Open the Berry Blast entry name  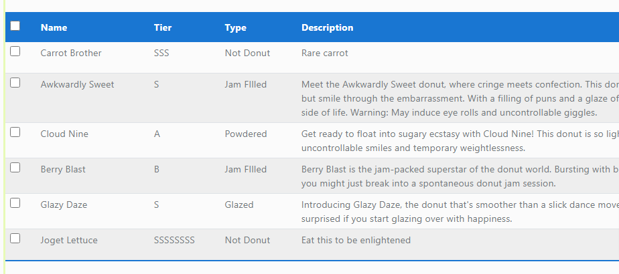click(63, 169)
